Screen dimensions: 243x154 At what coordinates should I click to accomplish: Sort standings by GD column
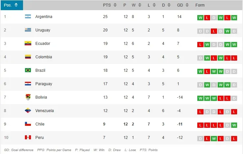[x=182, y=5]
